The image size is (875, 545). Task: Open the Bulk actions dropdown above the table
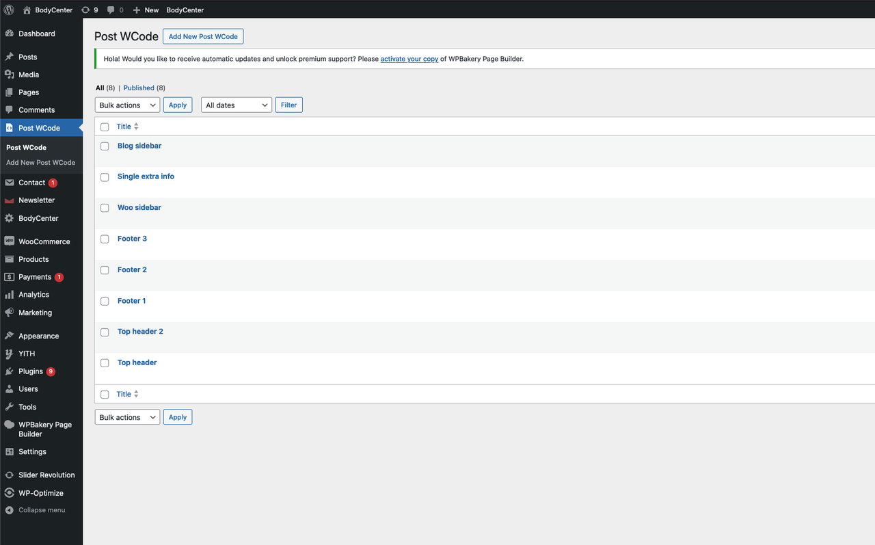click(127, 105)
